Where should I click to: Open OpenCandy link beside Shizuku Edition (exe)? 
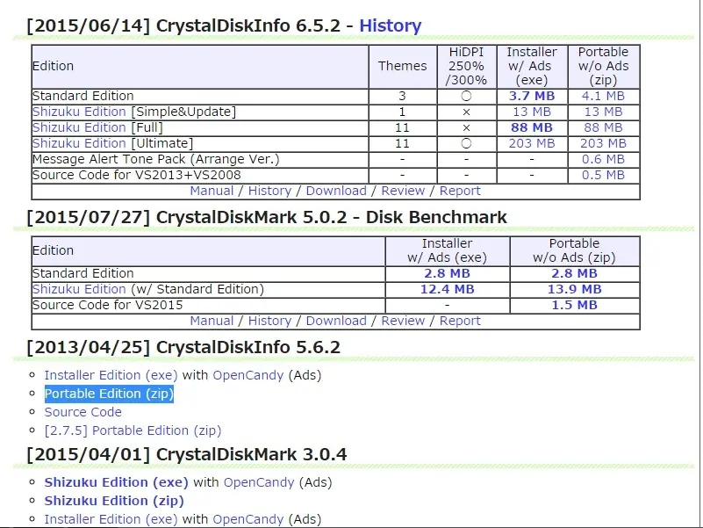click(259, 482)
